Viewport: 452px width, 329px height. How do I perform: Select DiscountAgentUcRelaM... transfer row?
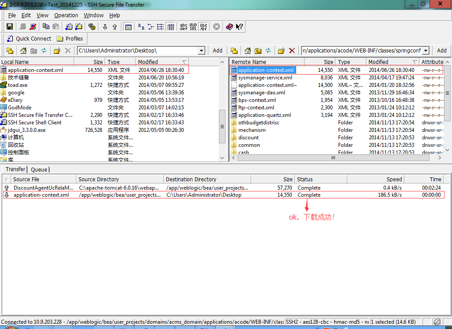click(x=224, y=187)
